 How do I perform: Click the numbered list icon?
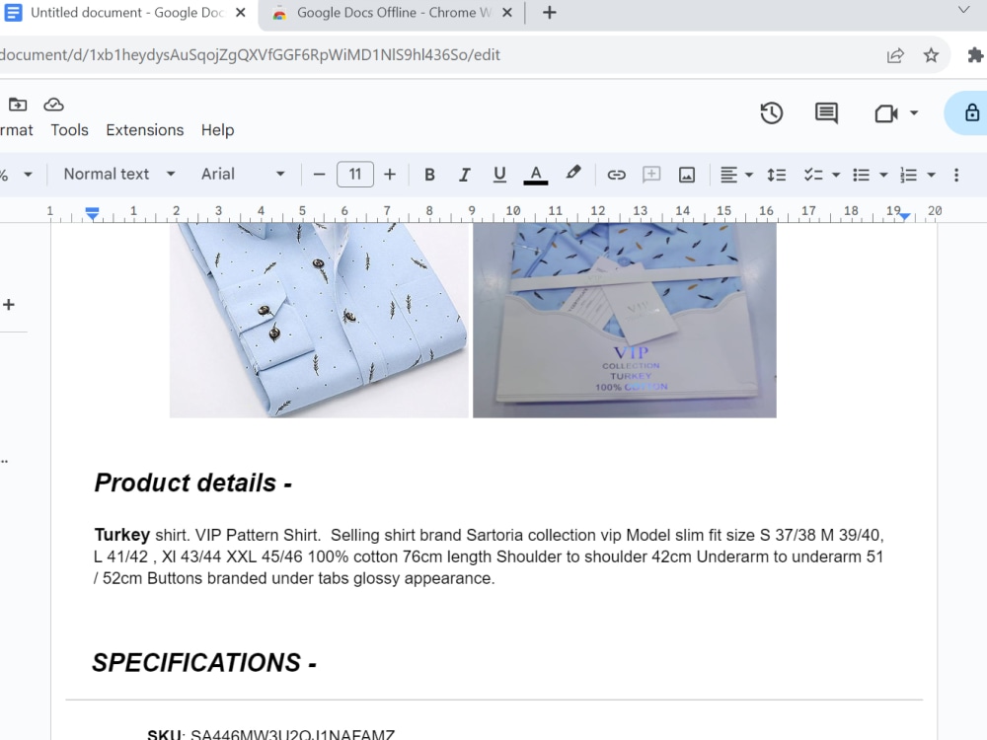point(908,175)
